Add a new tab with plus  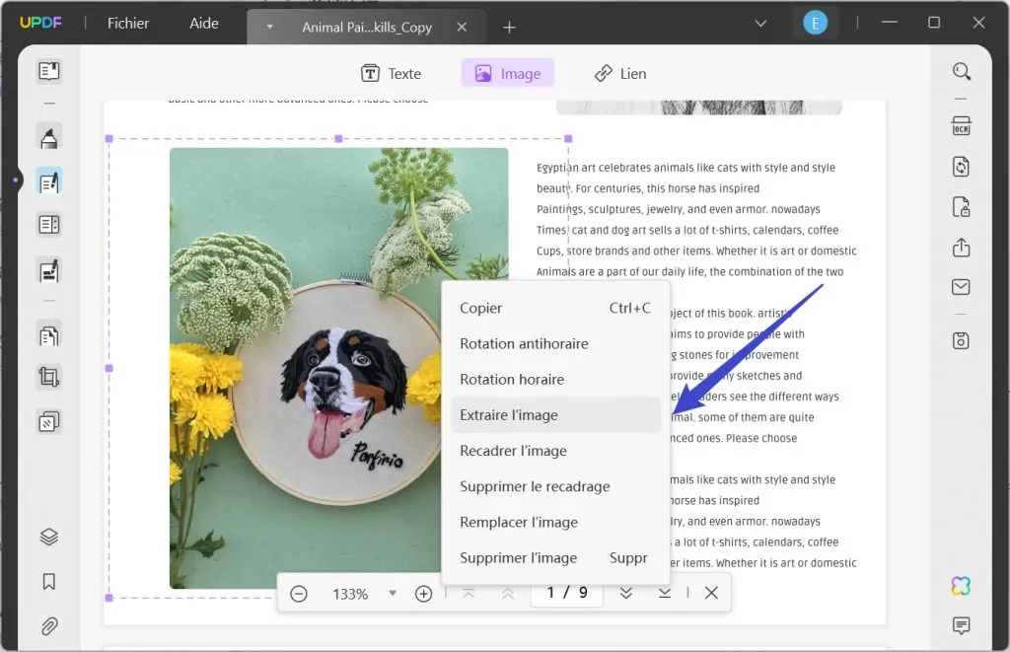click(509, 27)
